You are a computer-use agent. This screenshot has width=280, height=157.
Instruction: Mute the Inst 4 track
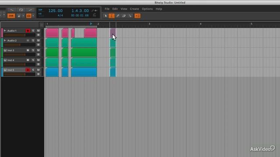click(x=38, y=60)
